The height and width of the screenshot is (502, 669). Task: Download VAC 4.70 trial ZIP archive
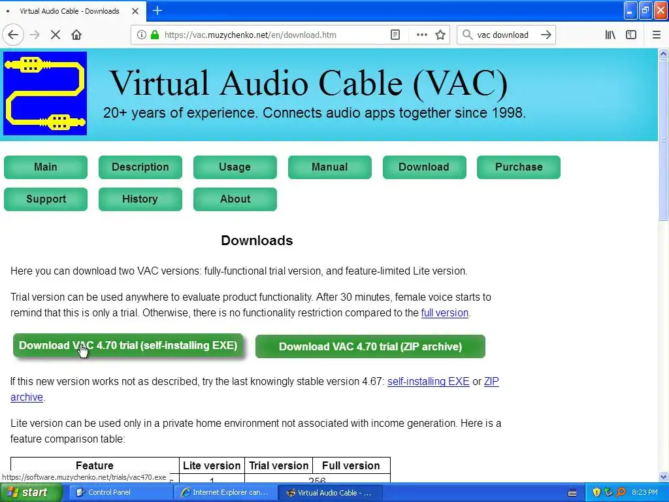370,346
